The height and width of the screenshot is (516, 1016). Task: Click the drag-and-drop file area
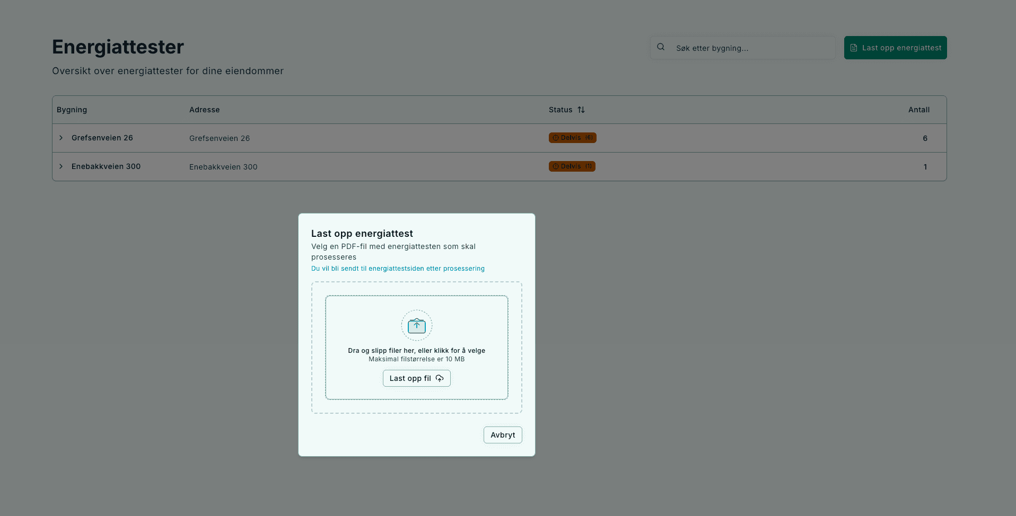[x=416, y=348]
